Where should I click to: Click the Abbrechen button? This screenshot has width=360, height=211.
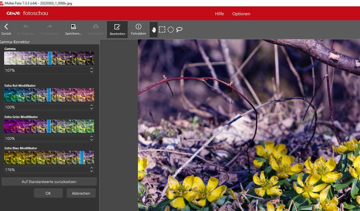pos(81,193)
